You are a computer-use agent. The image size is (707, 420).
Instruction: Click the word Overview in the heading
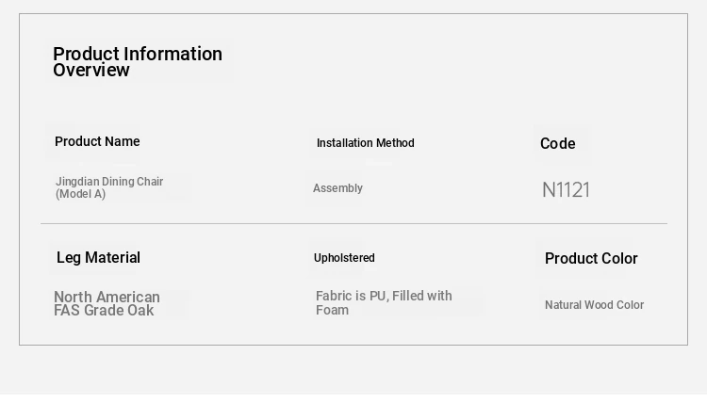pos(91,71)
